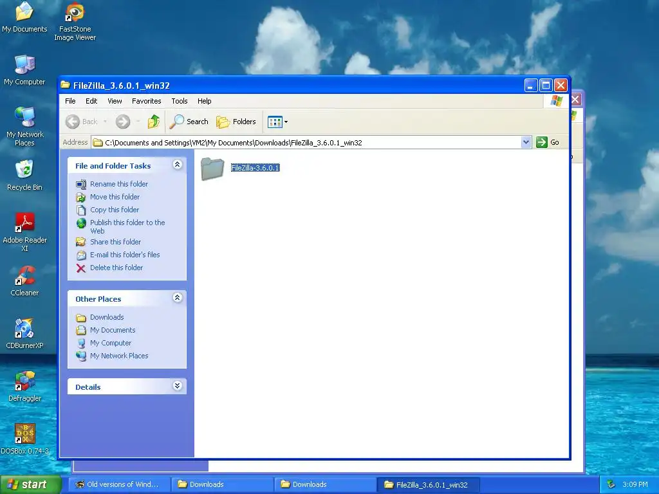Select the Defraggler desktop icon
659x494 pixels.
[25, 387]
